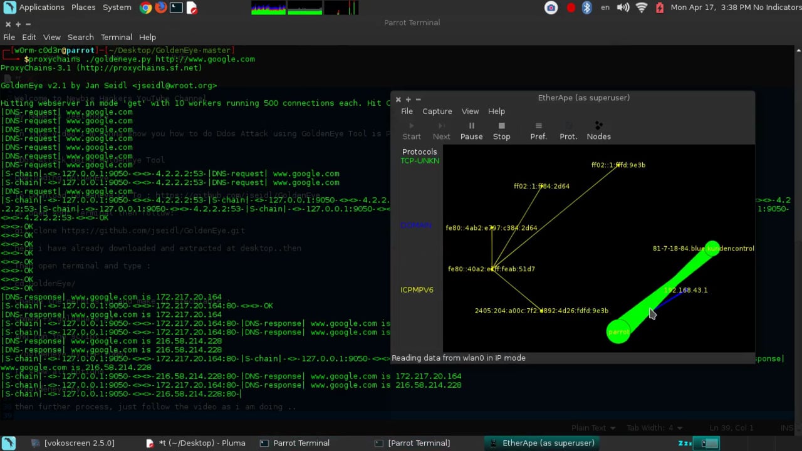Screen dimensions: 802x451
Task: Click the ProxyChains-3.1 output line
Action: [102, 68]
